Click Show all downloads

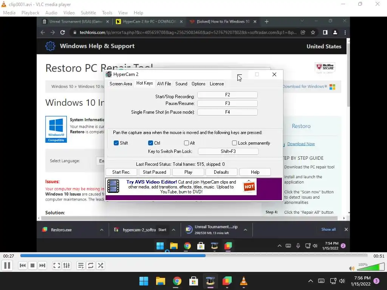[328, 229]
